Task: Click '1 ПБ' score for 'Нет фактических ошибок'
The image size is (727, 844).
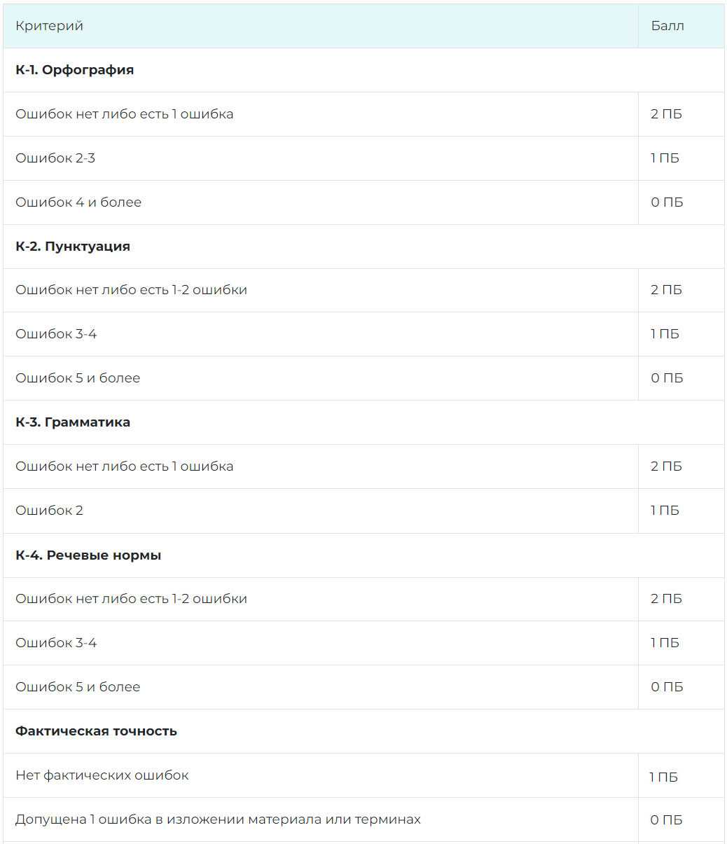Action: pyautogui.click(x=663, y=777)
